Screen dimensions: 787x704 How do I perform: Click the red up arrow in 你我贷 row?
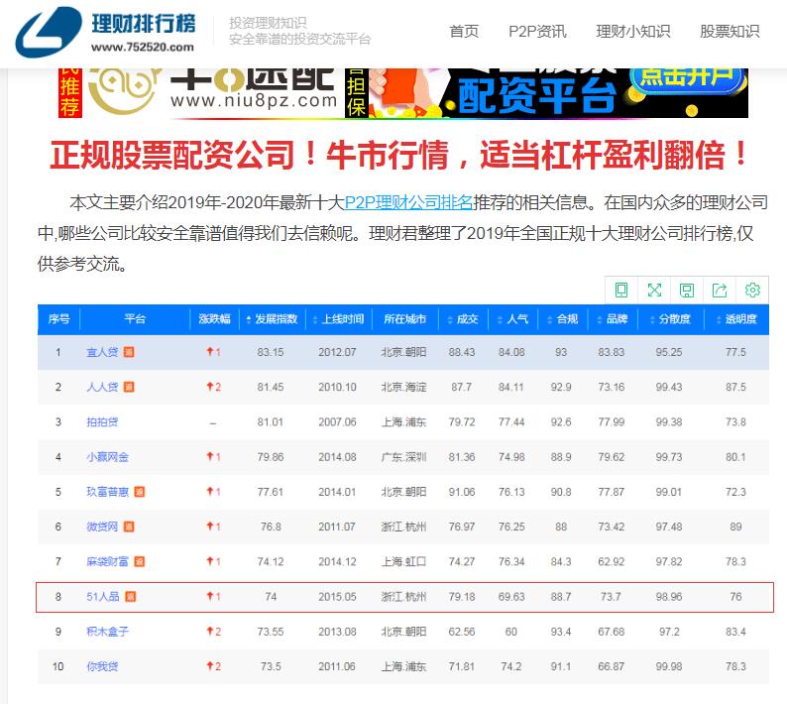tap(210, 666)
